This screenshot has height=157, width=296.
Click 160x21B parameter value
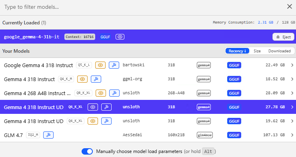pyautogui.click(x=176, y=135)
